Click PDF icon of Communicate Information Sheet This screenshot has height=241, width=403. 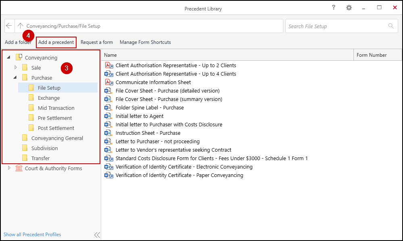tap(109, 82)
